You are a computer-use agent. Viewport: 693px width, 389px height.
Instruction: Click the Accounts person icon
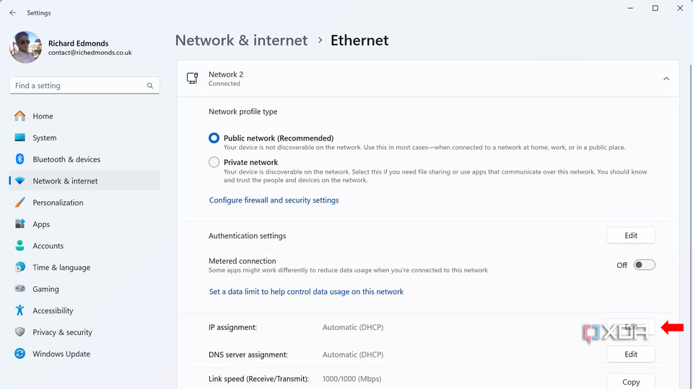20,246
